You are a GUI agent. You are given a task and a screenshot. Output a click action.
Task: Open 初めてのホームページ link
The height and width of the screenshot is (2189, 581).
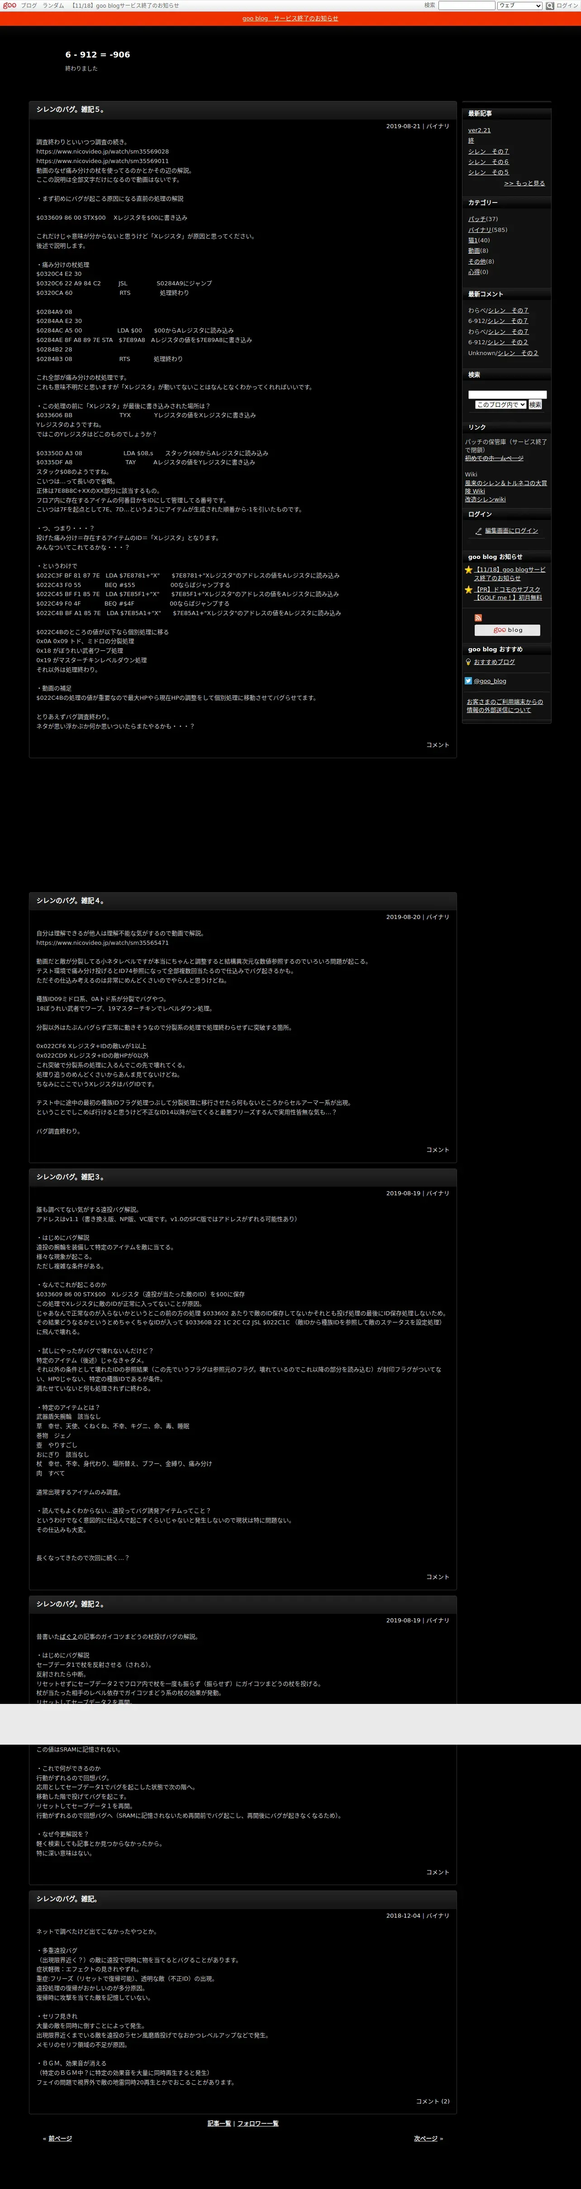[x=495, y=458]
